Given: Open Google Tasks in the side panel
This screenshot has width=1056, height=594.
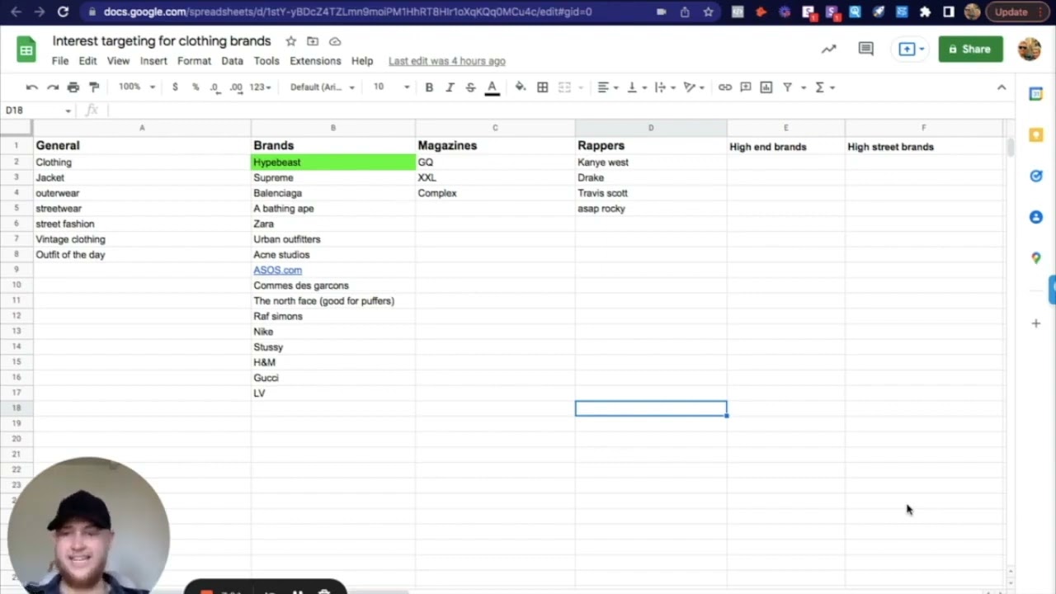Looking at the screenshot, I should 1036,176.
